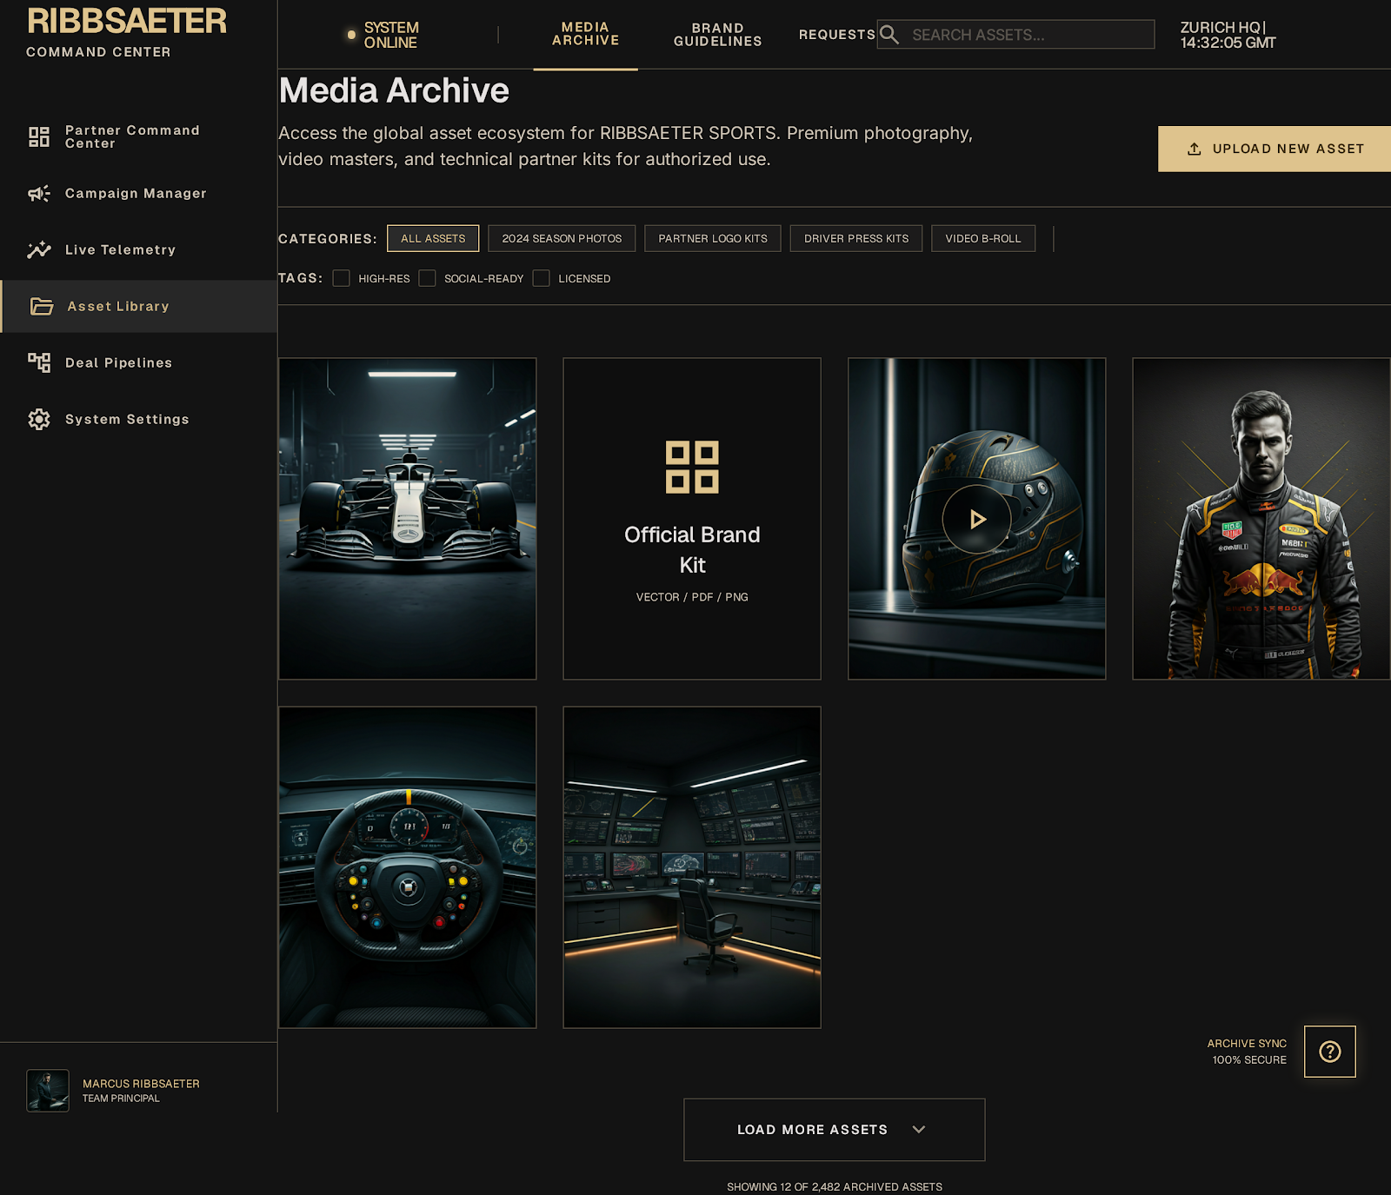Click the upload arrow icon
The image size is (1391, 1195).
(1195, 149)
